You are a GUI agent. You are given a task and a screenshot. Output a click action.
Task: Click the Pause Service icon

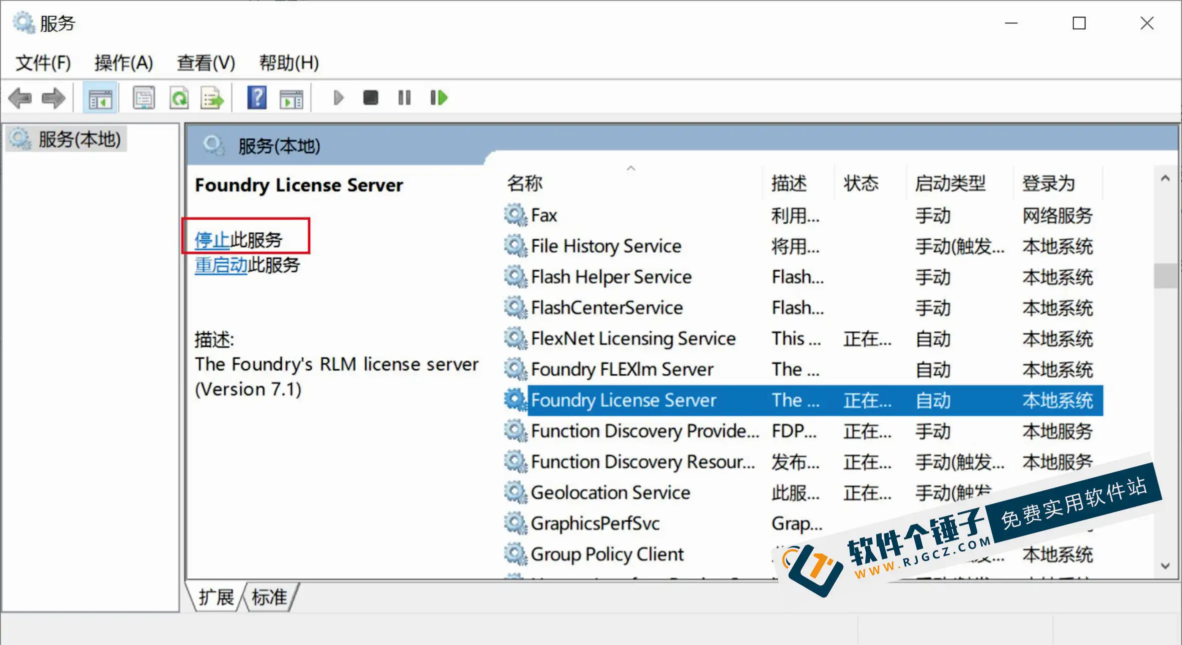(x=404, y=98)
